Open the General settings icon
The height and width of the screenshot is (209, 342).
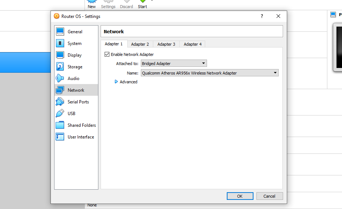click(60, 31)
